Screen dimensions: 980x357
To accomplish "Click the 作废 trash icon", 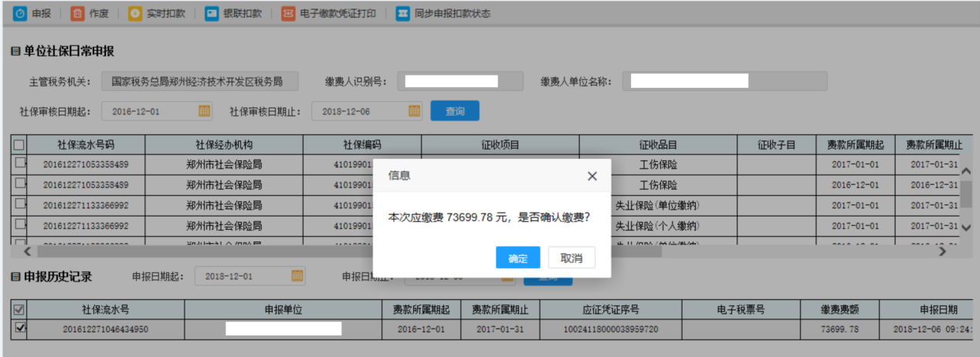I will (x=77, y=14).
